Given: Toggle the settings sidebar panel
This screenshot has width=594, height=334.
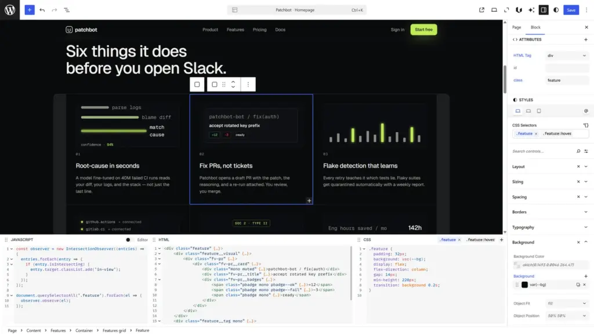Looking at the screenshot, I should tap(544, 10).
